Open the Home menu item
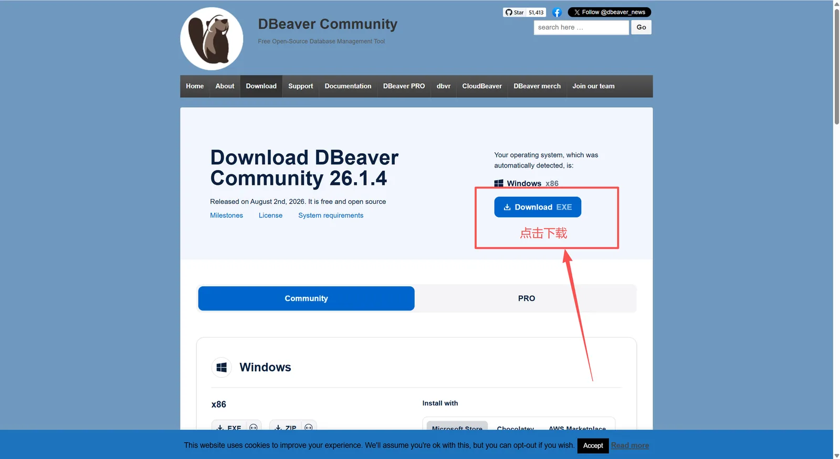 (195, 86)
